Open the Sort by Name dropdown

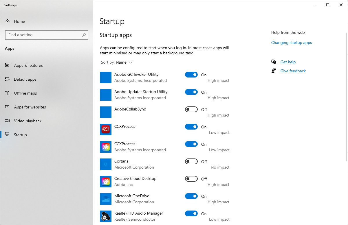117,62
